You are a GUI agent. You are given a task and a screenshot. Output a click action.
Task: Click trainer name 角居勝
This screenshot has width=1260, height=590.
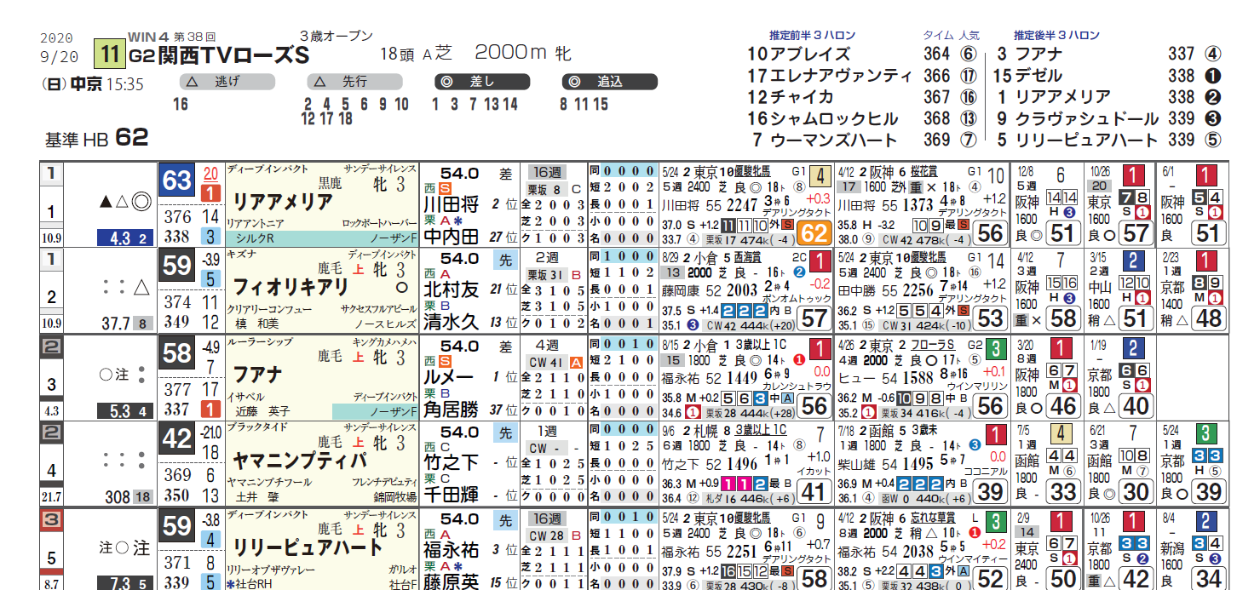(451, 409)
